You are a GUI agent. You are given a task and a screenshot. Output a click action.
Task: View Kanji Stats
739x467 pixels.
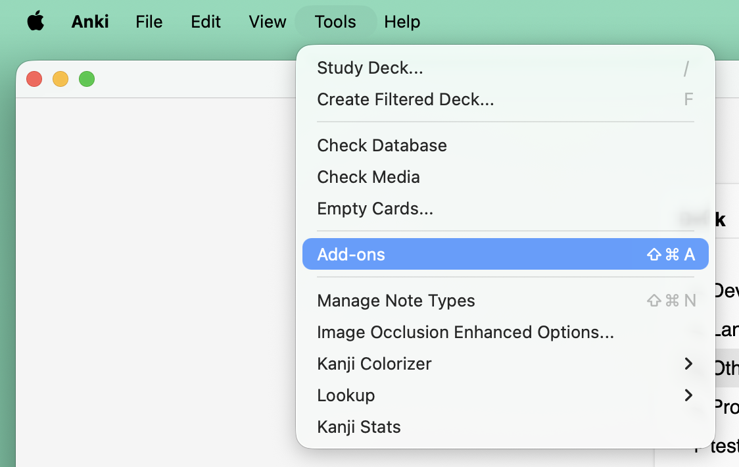pyautogui.click(x=359, y=427)
